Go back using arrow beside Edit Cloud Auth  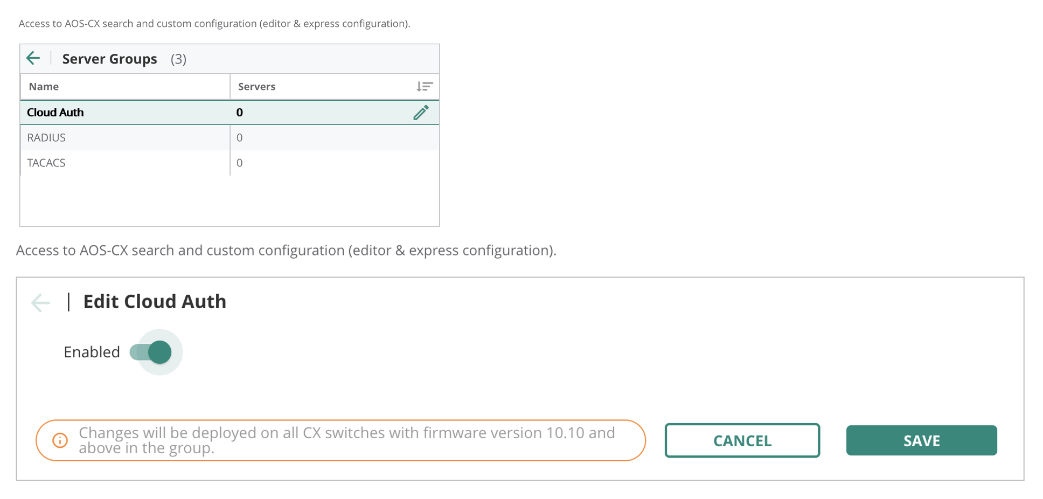coord(40,302)
